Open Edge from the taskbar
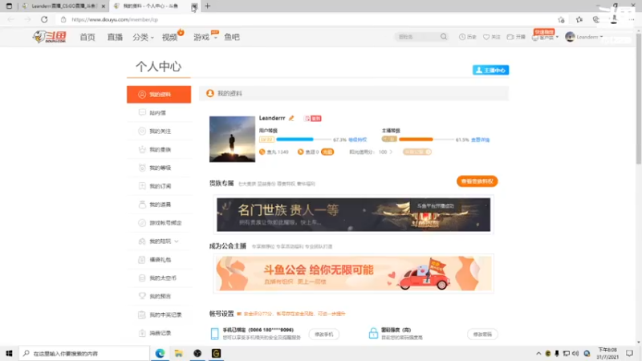This screenshot has width=642, height=361. point(160,353)
